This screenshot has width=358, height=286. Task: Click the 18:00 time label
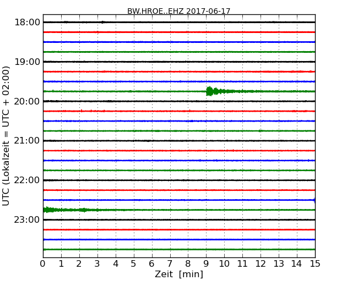(x=27, y=23)
